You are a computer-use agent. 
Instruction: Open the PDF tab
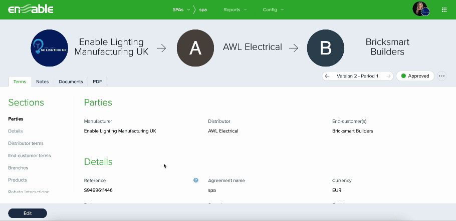(x=97, y=81)
